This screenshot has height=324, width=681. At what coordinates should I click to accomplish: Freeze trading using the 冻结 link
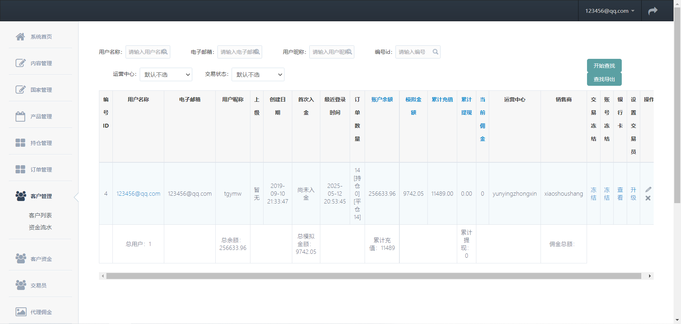point(593,194)
